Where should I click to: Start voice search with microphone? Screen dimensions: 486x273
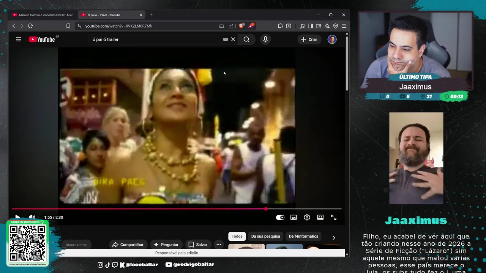(x=265, y=39)
